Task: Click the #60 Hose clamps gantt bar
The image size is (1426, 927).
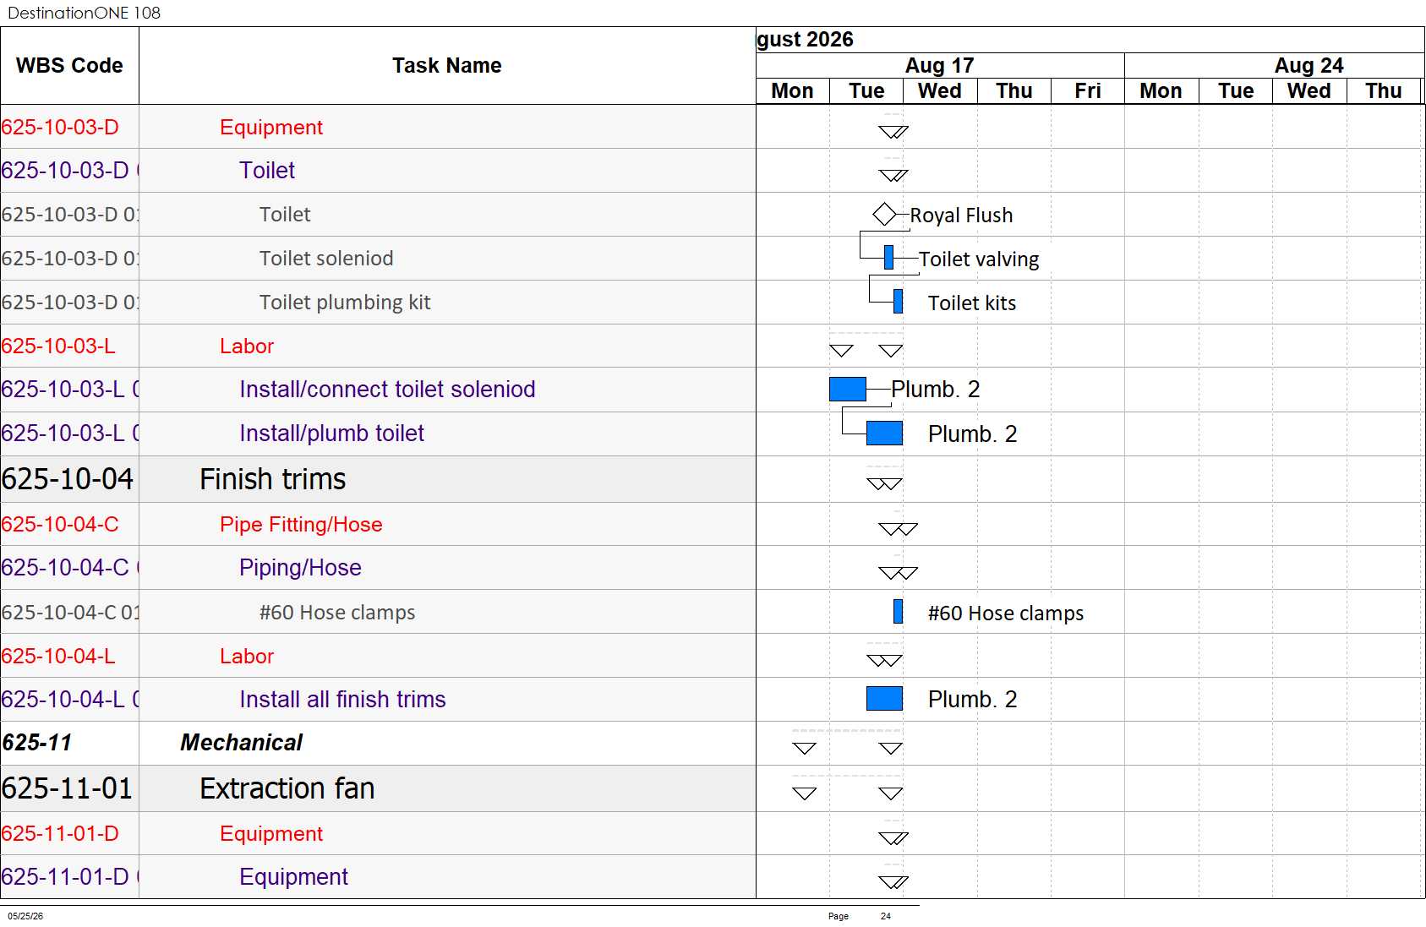Action: tap(898, 611)
